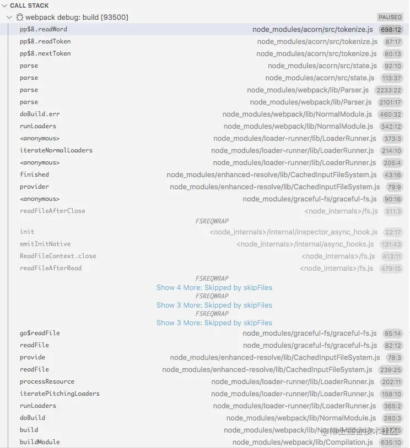Select the ReadFileContext.close stack frame
Image resolution: width=410 pixels, height=448 pixels.
tap(205, 256)
